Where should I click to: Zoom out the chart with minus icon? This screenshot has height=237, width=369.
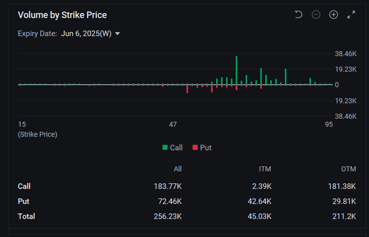(x=316, y=15)
